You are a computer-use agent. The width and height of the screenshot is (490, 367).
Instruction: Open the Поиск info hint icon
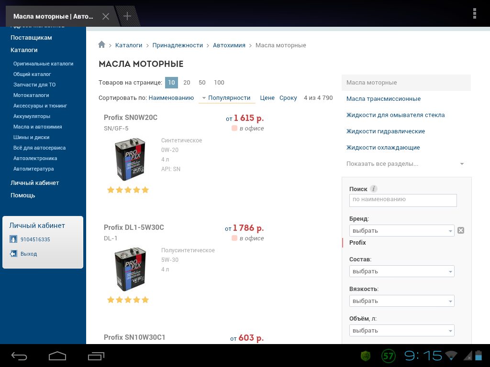(373, 189)
